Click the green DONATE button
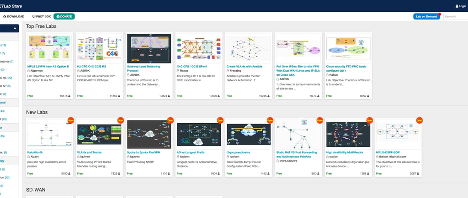468x198 pixels. point(64,17)
